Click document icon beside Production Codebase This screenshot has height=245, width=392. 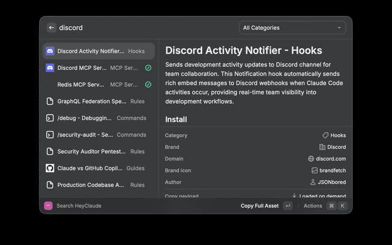50,185
